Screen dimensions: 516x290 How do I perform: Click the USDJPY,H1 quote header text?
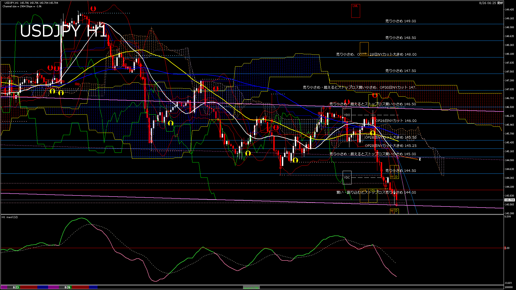click(31, 3)
